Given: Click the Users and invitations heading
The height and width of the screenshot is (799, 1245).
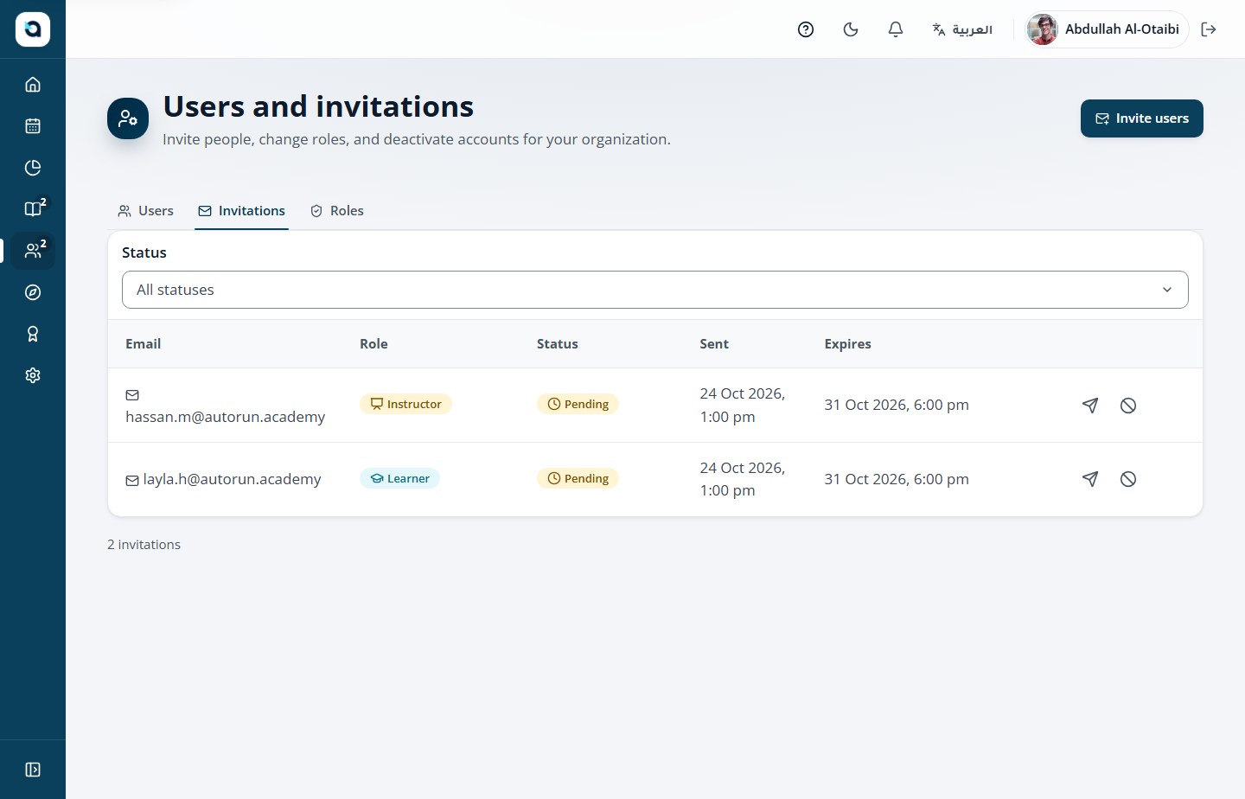Looking at the screenshot, I should point(318,106).
